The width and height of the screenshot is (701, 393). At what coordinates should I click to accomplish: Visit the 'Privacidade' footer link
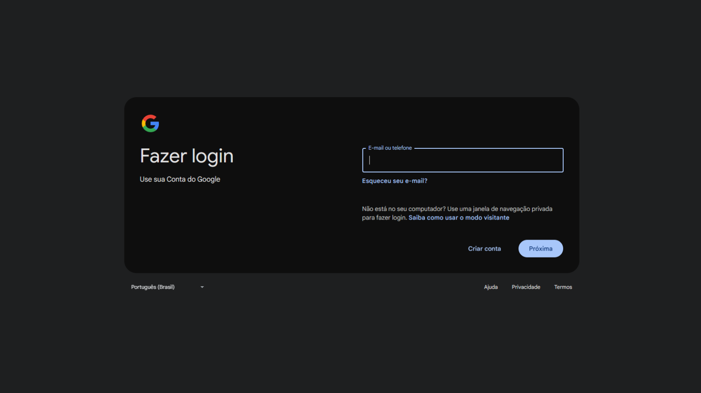click(x=526, y=287)
